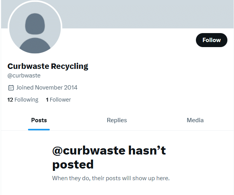Click the number 12 in Following count
The height and width of the screenshot is (195, 234).
10,100
